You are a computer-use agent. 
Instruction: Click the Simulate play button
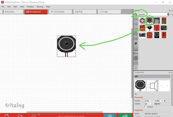tap(110, 116)
